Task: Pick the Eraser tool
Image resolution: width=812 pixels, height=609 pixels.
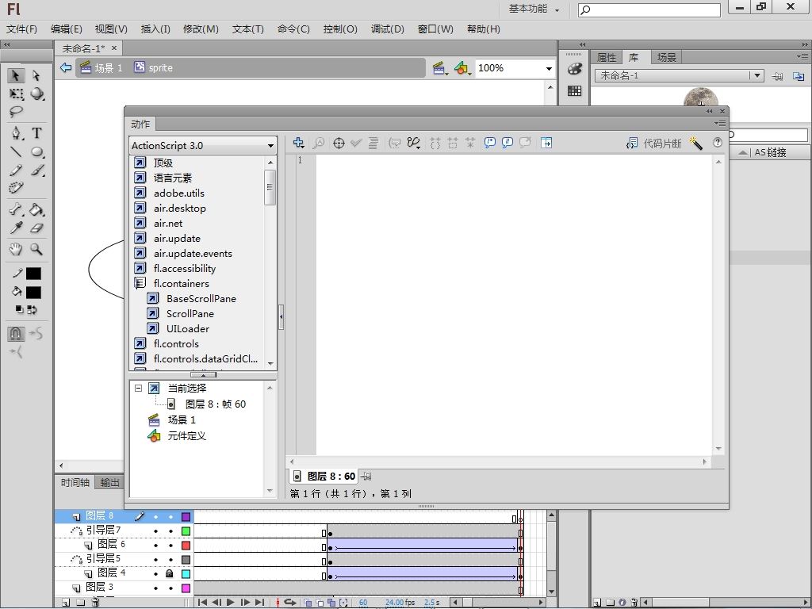Action: click(36, 228)
